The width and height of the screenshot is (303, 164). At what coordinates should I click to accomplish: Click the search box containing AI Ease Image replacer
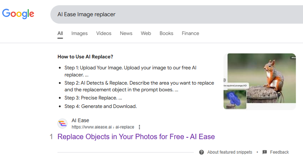[177, 15]
